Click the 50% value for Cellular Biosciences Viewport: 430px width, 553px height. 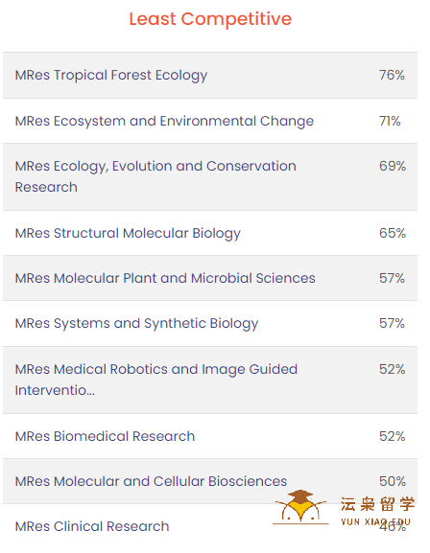[x=393, y=481]
